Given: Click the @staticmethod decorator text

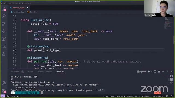Looking at the screenshot, I should (38, 46).
